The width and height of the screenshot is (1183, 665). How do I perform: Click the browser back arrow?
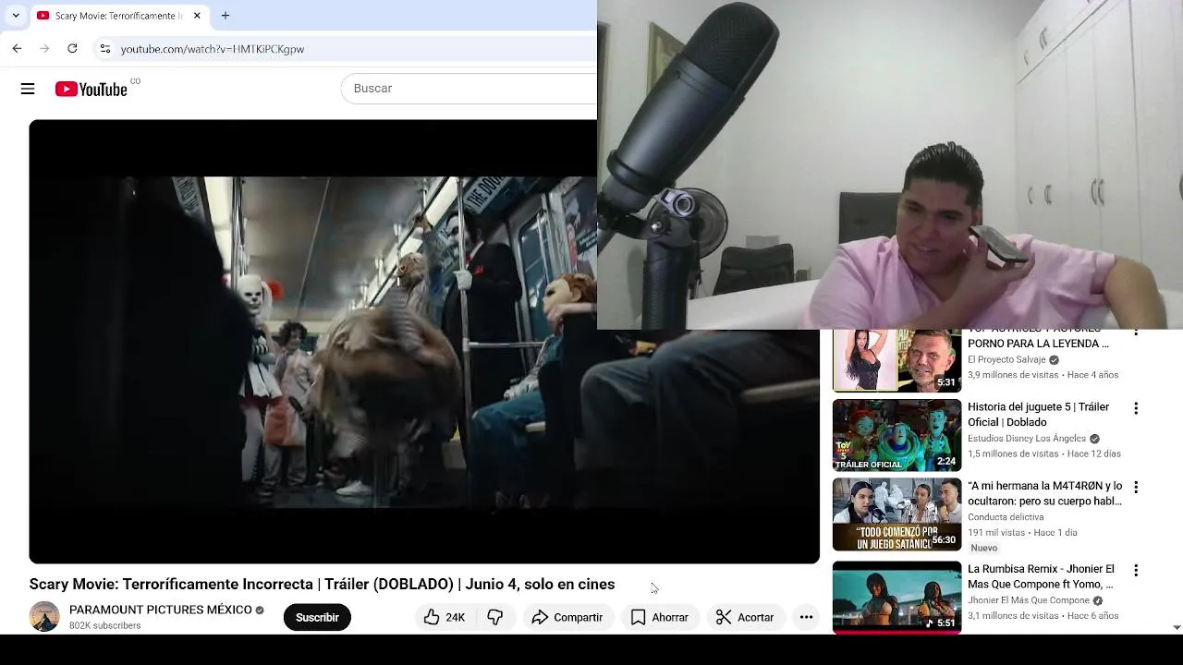point(17,48)
